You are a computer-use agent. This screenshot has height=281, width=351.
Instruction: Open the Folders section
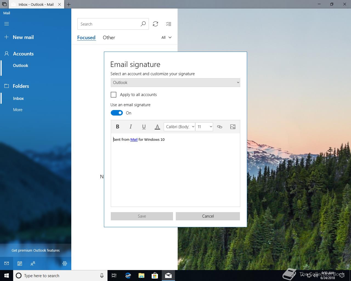click(17, 86)
